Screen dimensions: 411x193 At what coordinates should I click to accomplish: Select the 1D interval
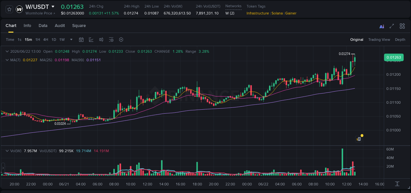pyautogui.click(x=54, y=40)
